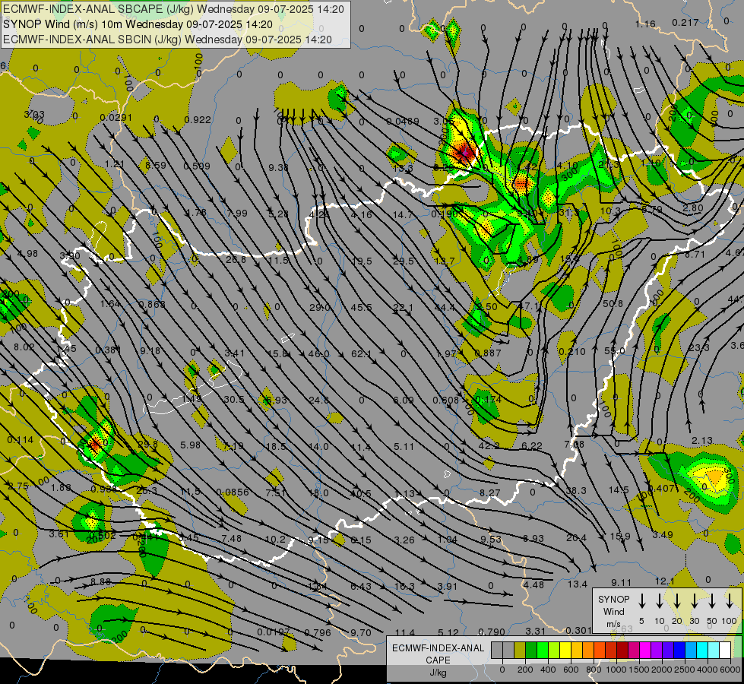The image size is (744, 684).
Task: Select the yellow CAPE legend swatch
Action: (565, 650)
